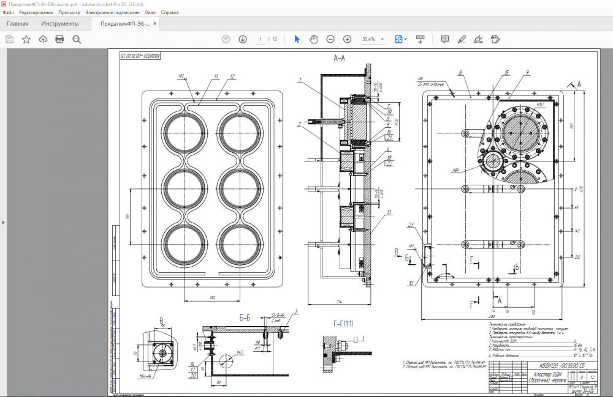Close the ПридаткинФП document tab

click(x=155, y=24)
